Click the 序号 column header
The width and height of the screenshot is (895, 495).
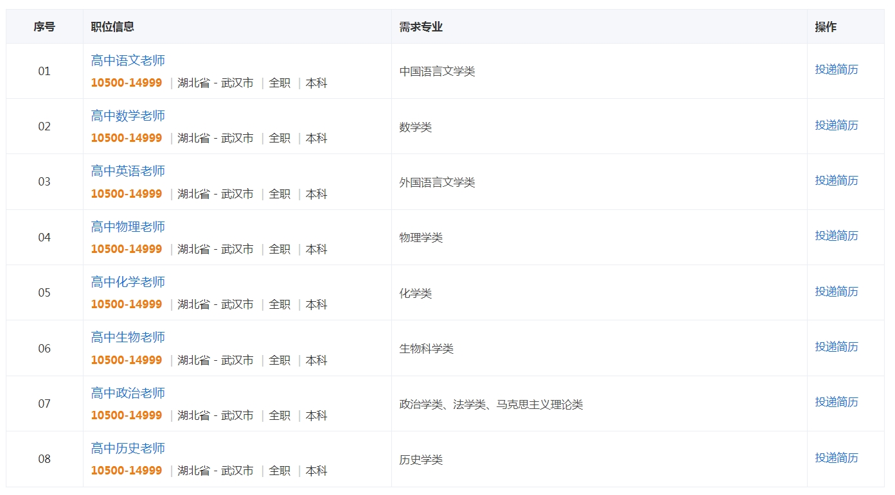click(x=44, y=27)
